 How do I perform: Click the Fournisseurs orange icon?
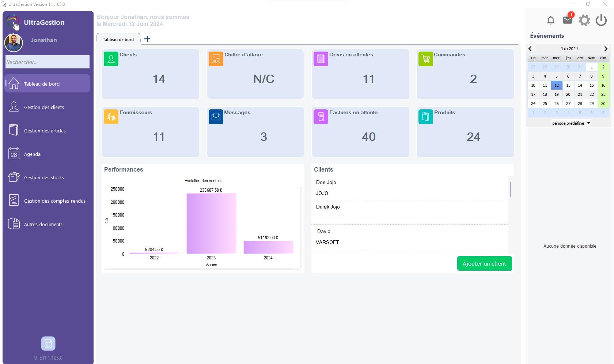111,117
